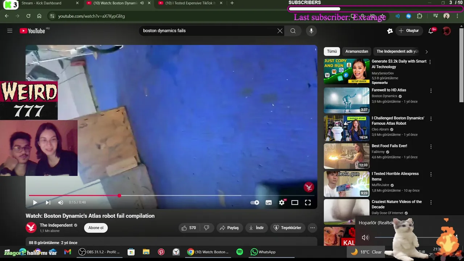This screenshot has width=464, height=261.
Task: Mute the video player volume
Action: pyautogui.click(x=61, y=203)
